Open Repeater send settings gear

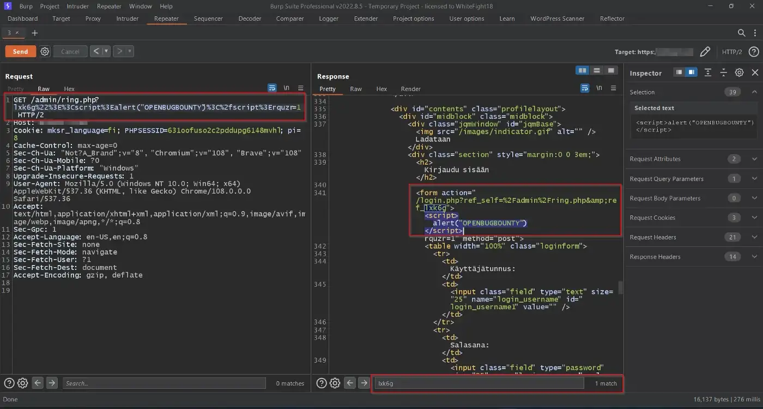tap(45, 51)
